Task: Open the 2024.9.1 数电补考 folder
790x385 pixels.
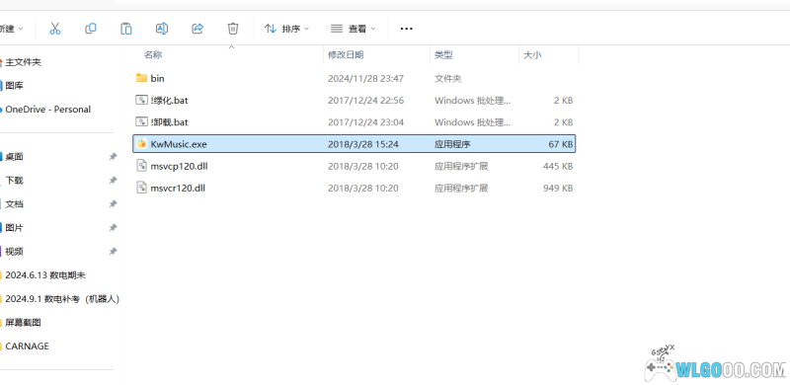Action: [x=62, y=299]
